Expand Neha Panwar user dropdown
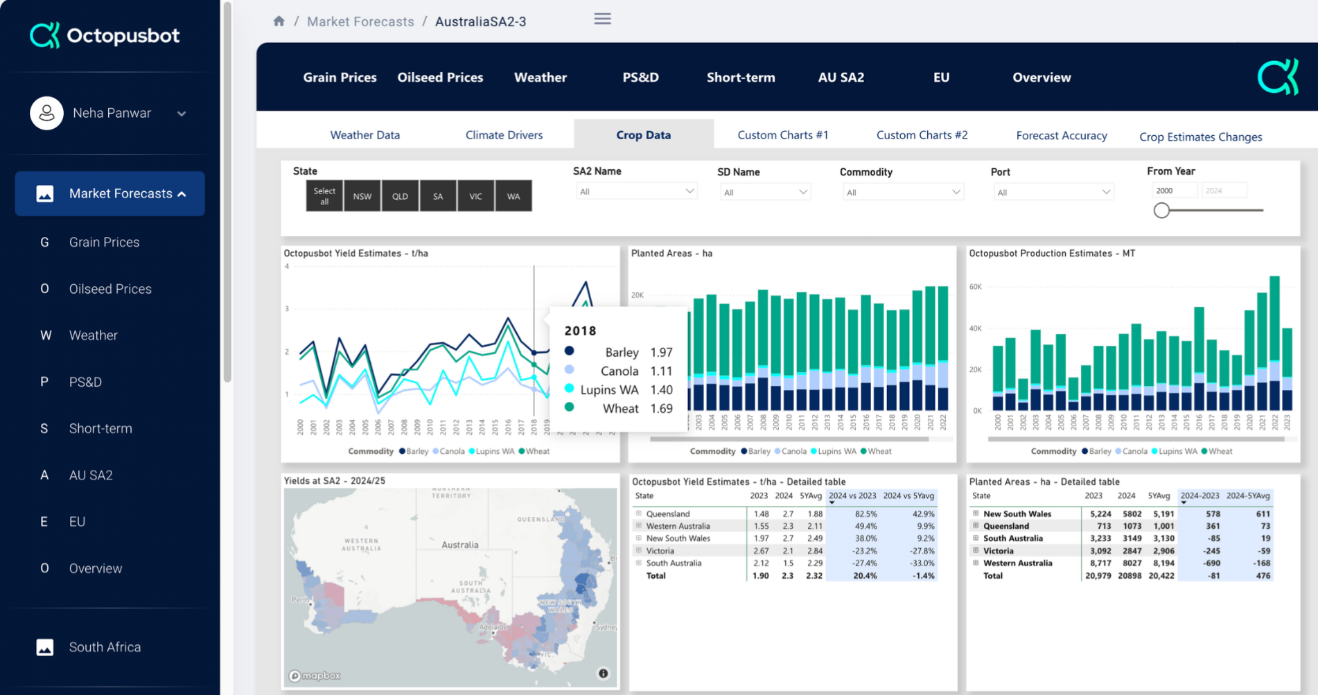 click(x=182, y=114)
